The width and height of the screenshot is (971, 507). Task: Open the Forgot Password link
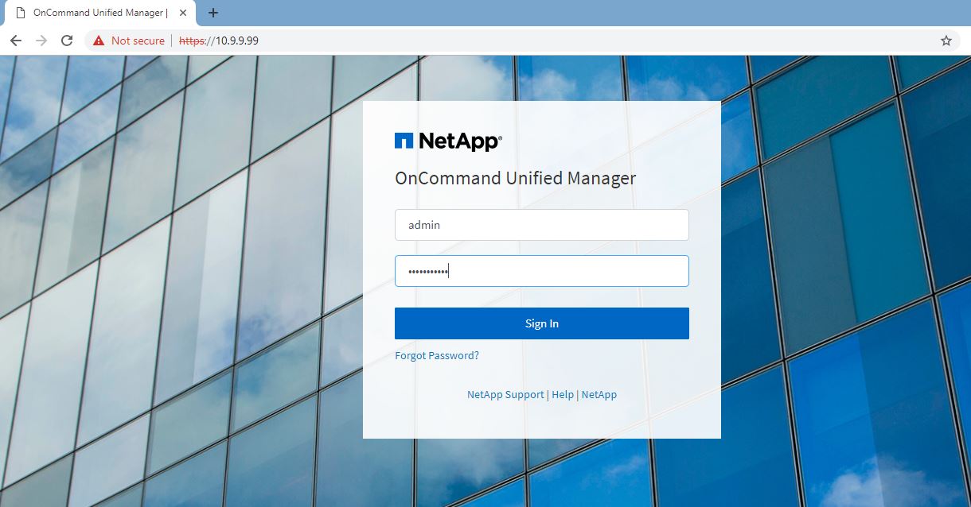coord(437,355)
